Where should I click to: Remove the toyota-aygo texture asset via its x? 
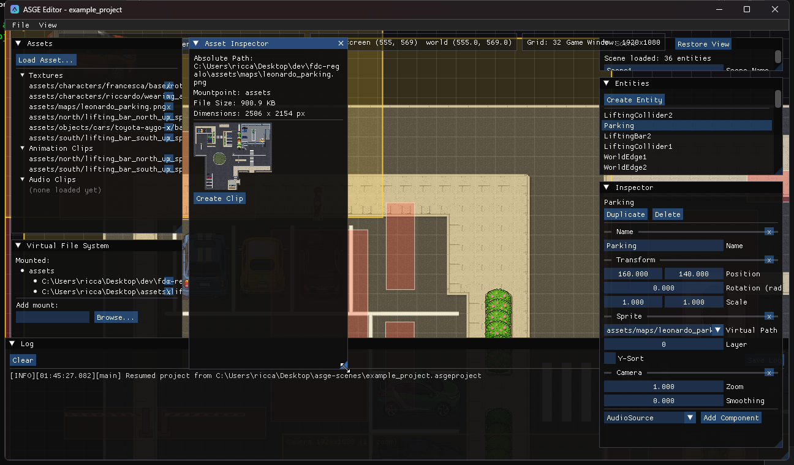[169, 127]
